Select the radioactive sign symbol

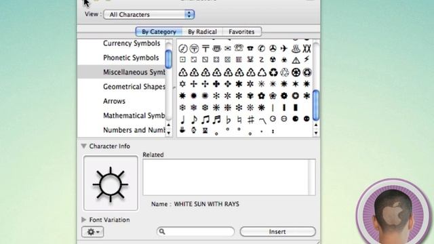tap(273, 60)
